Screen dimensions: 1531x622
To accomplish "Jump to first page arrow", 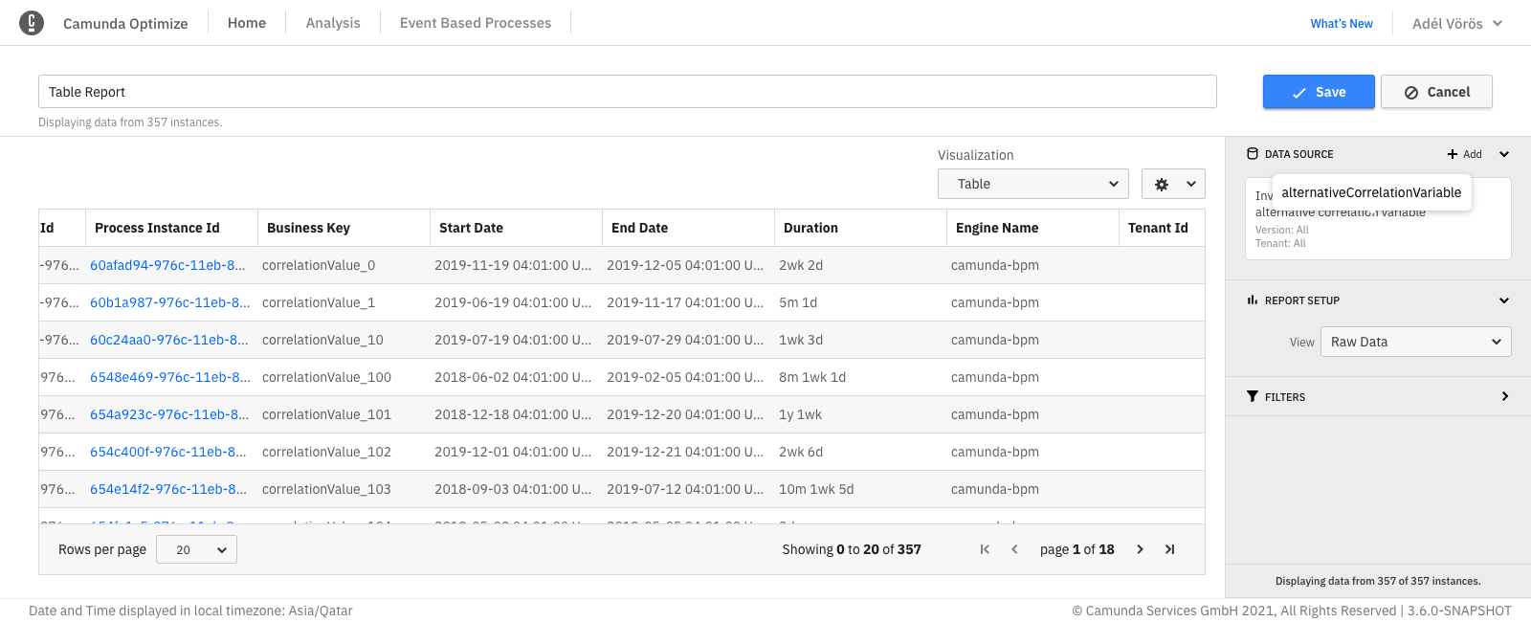I will click(985, 549).
